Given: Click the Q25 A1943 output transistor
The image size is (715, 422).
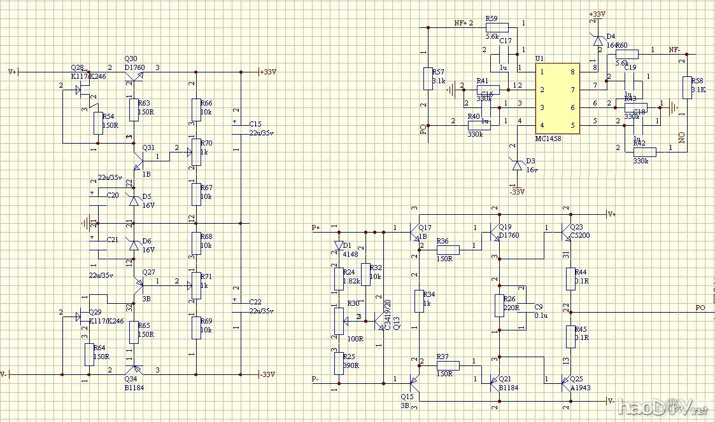Looking at the screenshot, I should pos(566,381).
